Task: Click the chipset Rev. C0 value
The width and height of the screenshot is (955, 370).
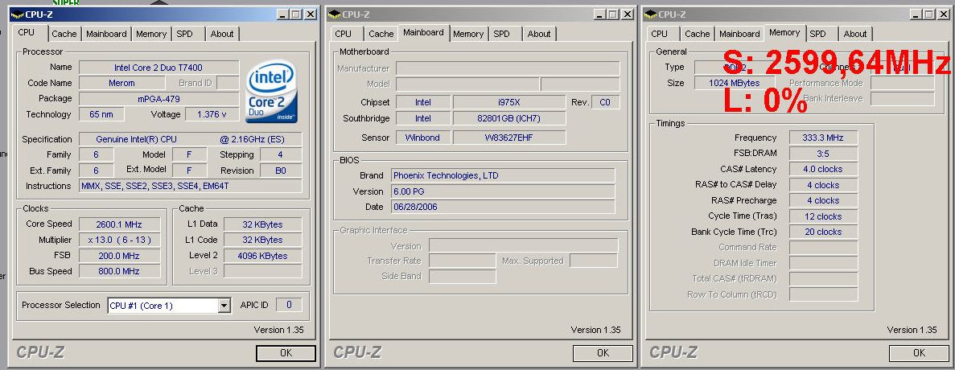Action: [605, 103]
